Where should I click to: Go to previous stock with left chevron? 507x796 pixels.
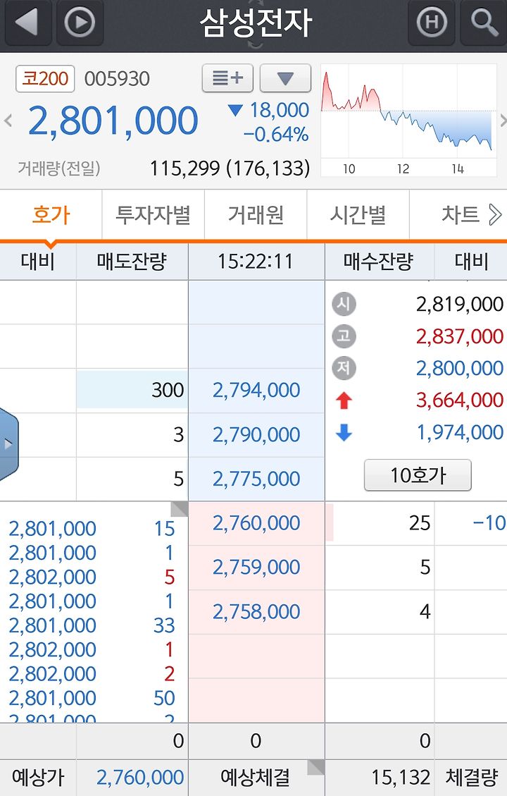pos(8,121)
